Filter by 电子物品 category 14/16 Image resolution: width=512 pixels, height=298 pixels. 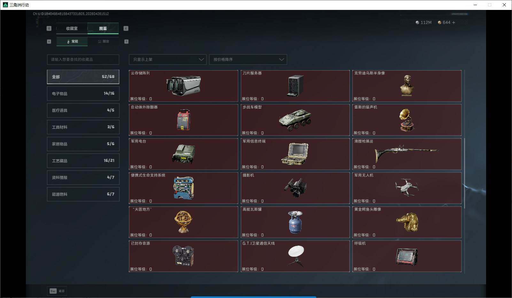tap(83, 94)
